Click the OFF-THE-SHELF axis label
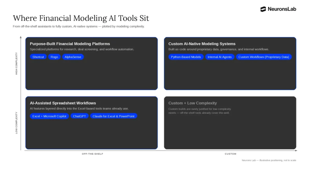 [92, 154]
